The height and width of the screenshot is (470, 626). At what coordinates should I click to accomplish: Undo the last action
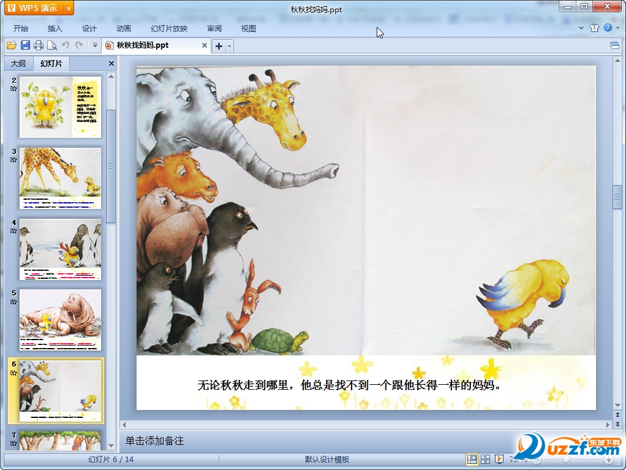[x=66, y=45]
